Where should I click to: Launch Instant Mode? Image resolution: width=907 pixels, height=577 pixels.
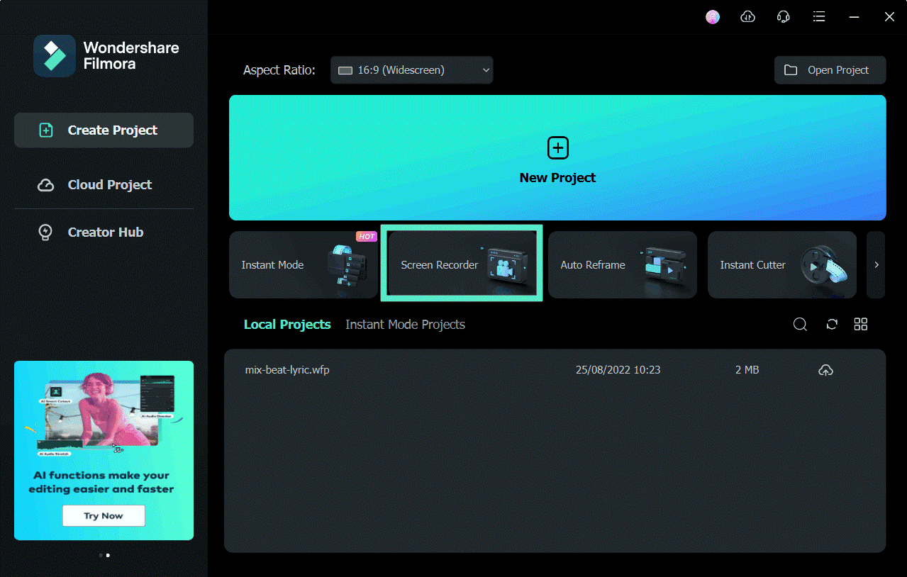click(x=298, y=264)
